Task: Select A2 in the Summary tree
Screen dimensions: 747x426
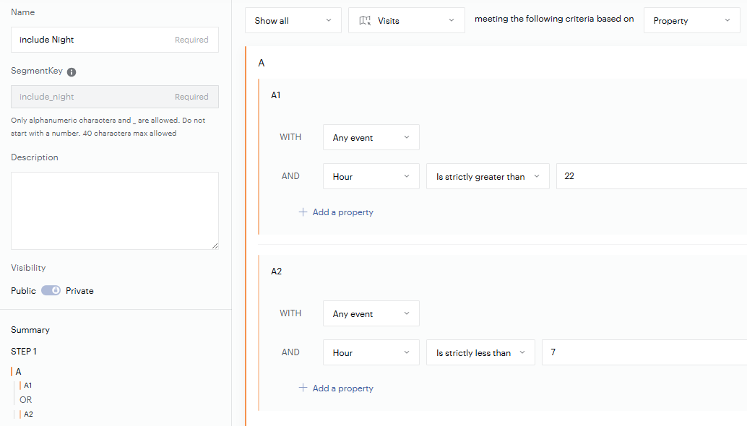Action: click(28, 414)
